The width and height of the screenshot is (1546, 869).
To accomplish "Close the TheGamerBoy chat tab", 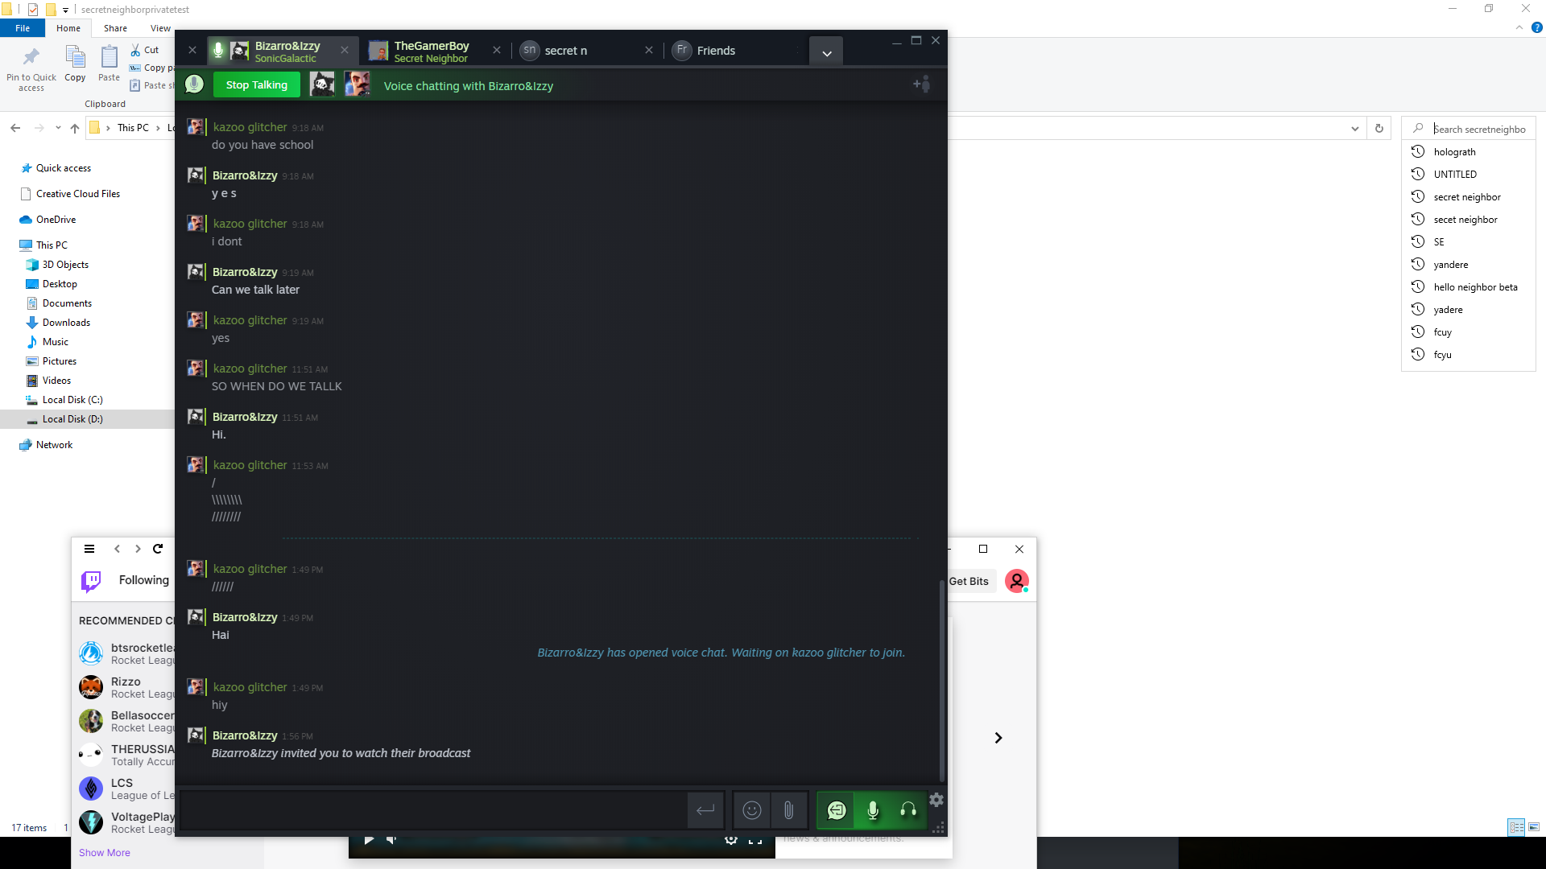I will 497,50.
